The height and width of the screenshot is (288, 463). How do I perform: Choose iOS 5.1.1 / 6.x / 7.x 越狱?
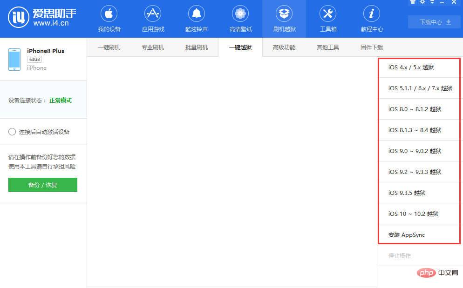pyautogui.click(x=419, y=88)
